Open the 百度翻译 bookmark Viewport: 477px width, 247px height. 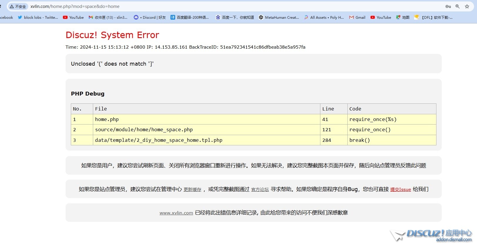coord(190,18)
